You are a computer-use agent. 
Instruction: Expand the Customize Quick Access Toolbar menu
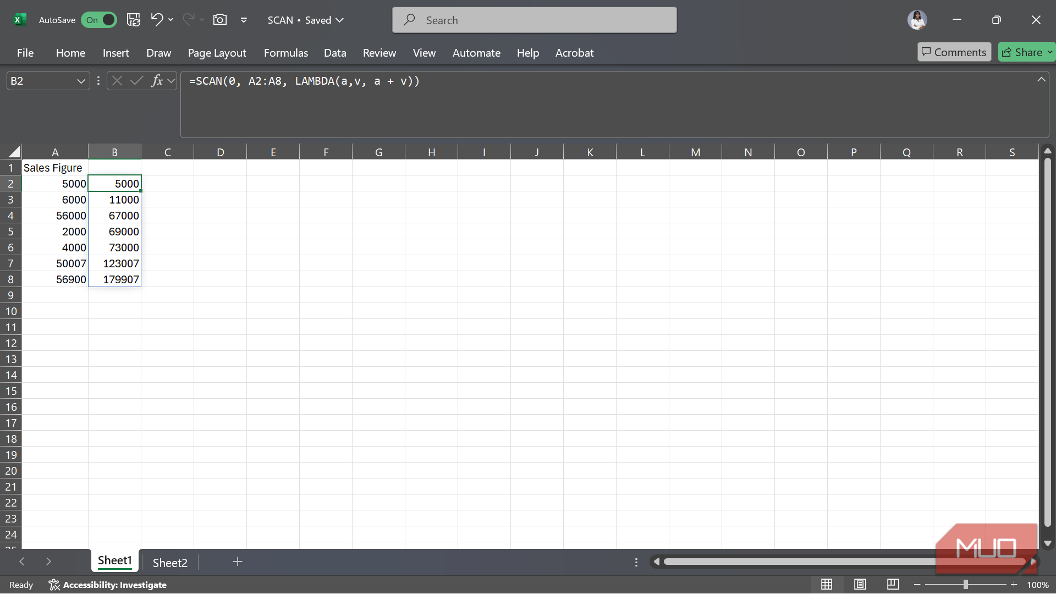pos(244,20)
